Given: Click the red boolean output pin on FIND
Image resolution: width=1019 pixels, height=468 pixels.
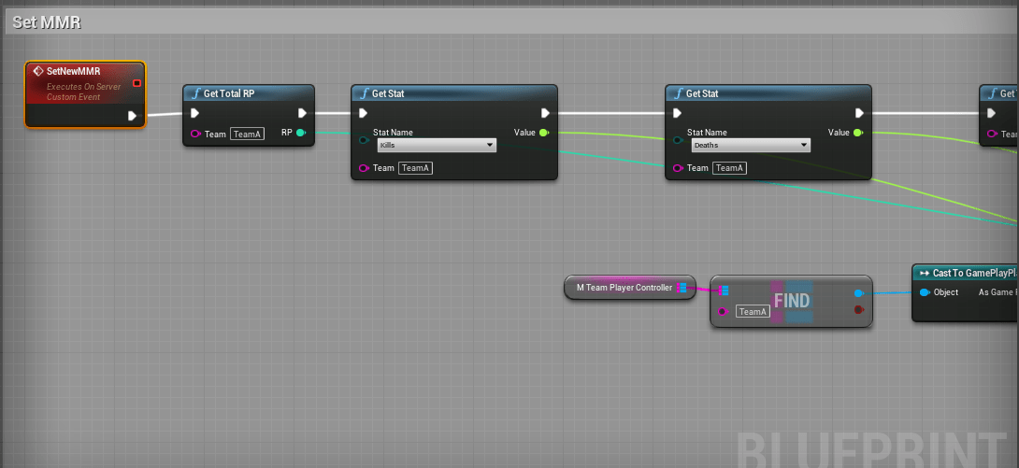Looking at the screenshot, I should click(x=858, y=309).
